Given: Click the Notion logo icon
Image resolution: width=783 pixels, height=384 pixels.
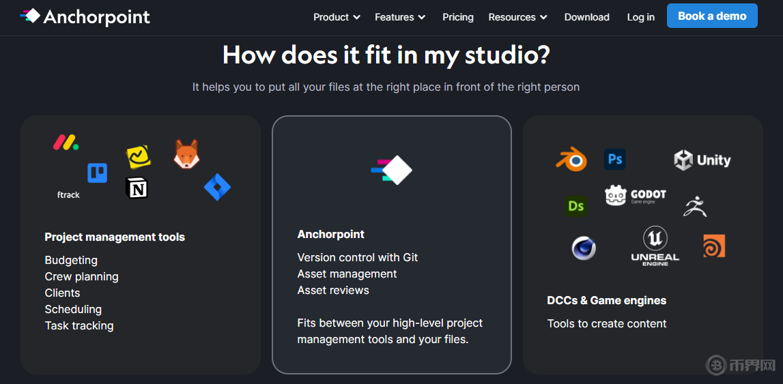Looking at the screenshot, I should pyautogui.click(x=137, y=188).
